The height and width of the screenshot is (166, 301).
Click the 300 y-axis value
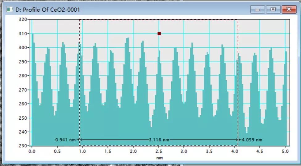[x=23, y=48]
